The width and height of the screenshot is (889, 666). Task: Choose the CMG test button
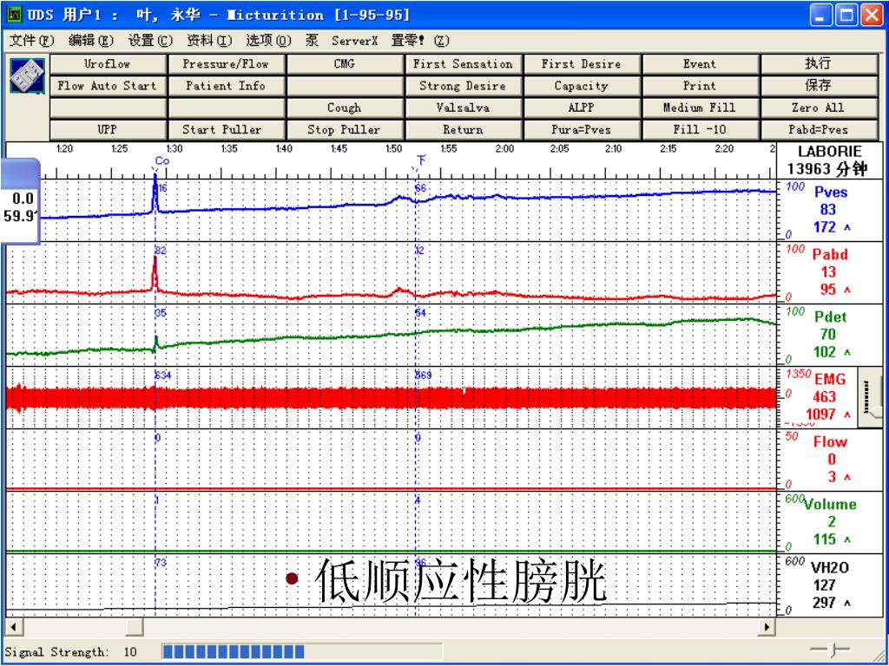pos(346,64)
